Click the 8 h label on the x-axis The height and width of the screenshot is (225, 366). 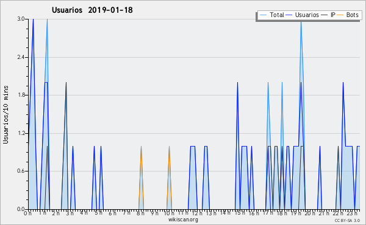click(140, 213)
